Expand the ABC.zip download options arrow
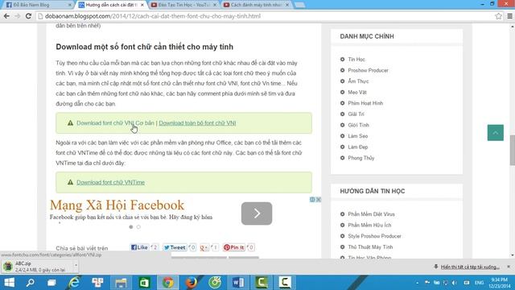Image resolution: width=515 pixels, height=290 pixels. 76,265
